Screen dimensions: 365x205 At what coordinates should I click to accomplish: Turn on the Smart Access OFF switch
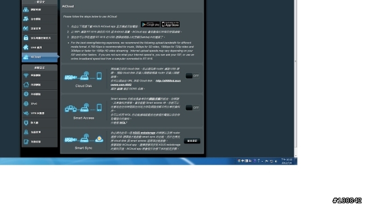(x=193, y=108)
